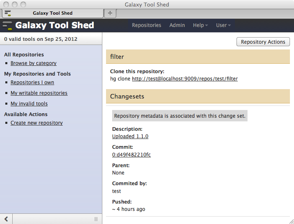The height and width of the screenshot is (224, 294).
Task: Expand the User dropdown menu
Action: pyautogui.click(x=223, y=25)
